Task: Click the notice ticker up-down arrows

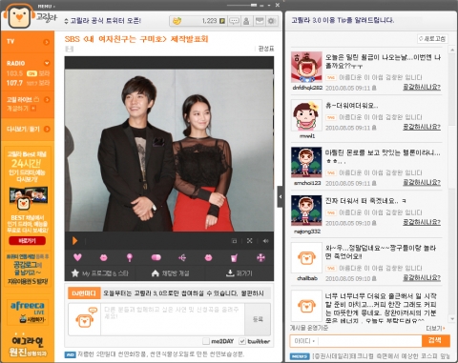Action: (x=66, y=21)
